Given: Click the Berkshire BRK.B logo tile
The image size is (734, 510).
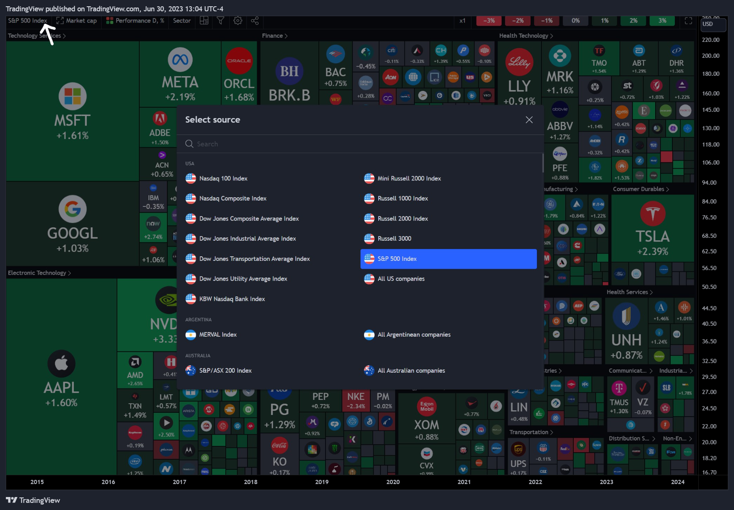Looking at the screenshot, I should (x=289, y=71).
